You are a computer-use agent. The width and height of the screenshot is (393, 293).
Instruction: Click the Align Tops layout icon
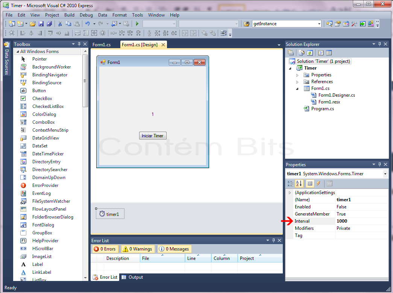tap(50, 33)
